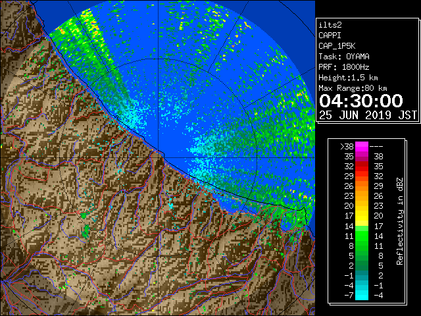Click the 'CAPPI' product label
Screen dimensions: 421x316
(x=330, y=36)
